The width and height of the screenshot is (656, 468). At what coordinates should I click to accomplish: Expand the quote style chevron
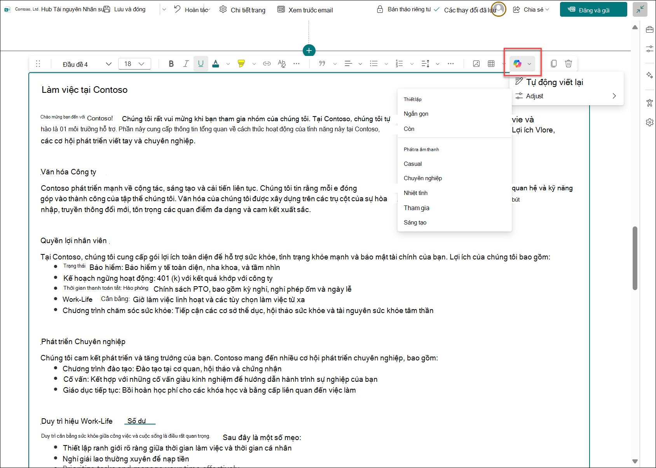pos(335,64)
